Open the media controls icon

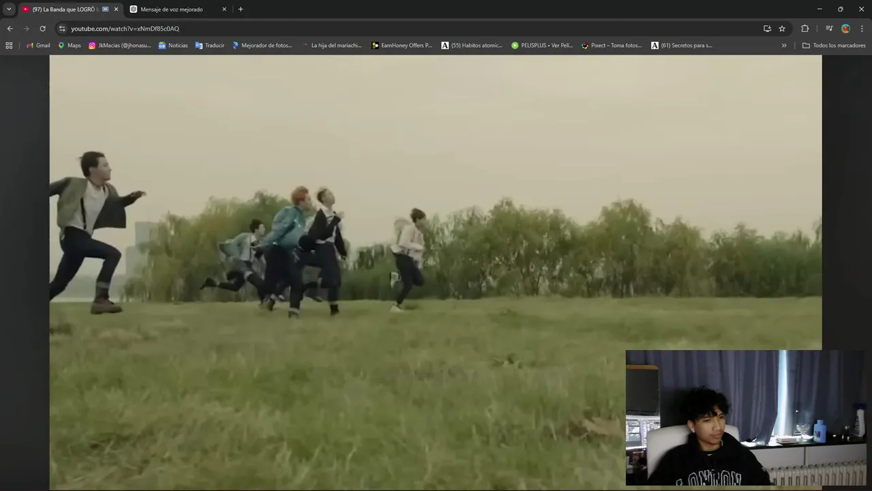[829, 29]
